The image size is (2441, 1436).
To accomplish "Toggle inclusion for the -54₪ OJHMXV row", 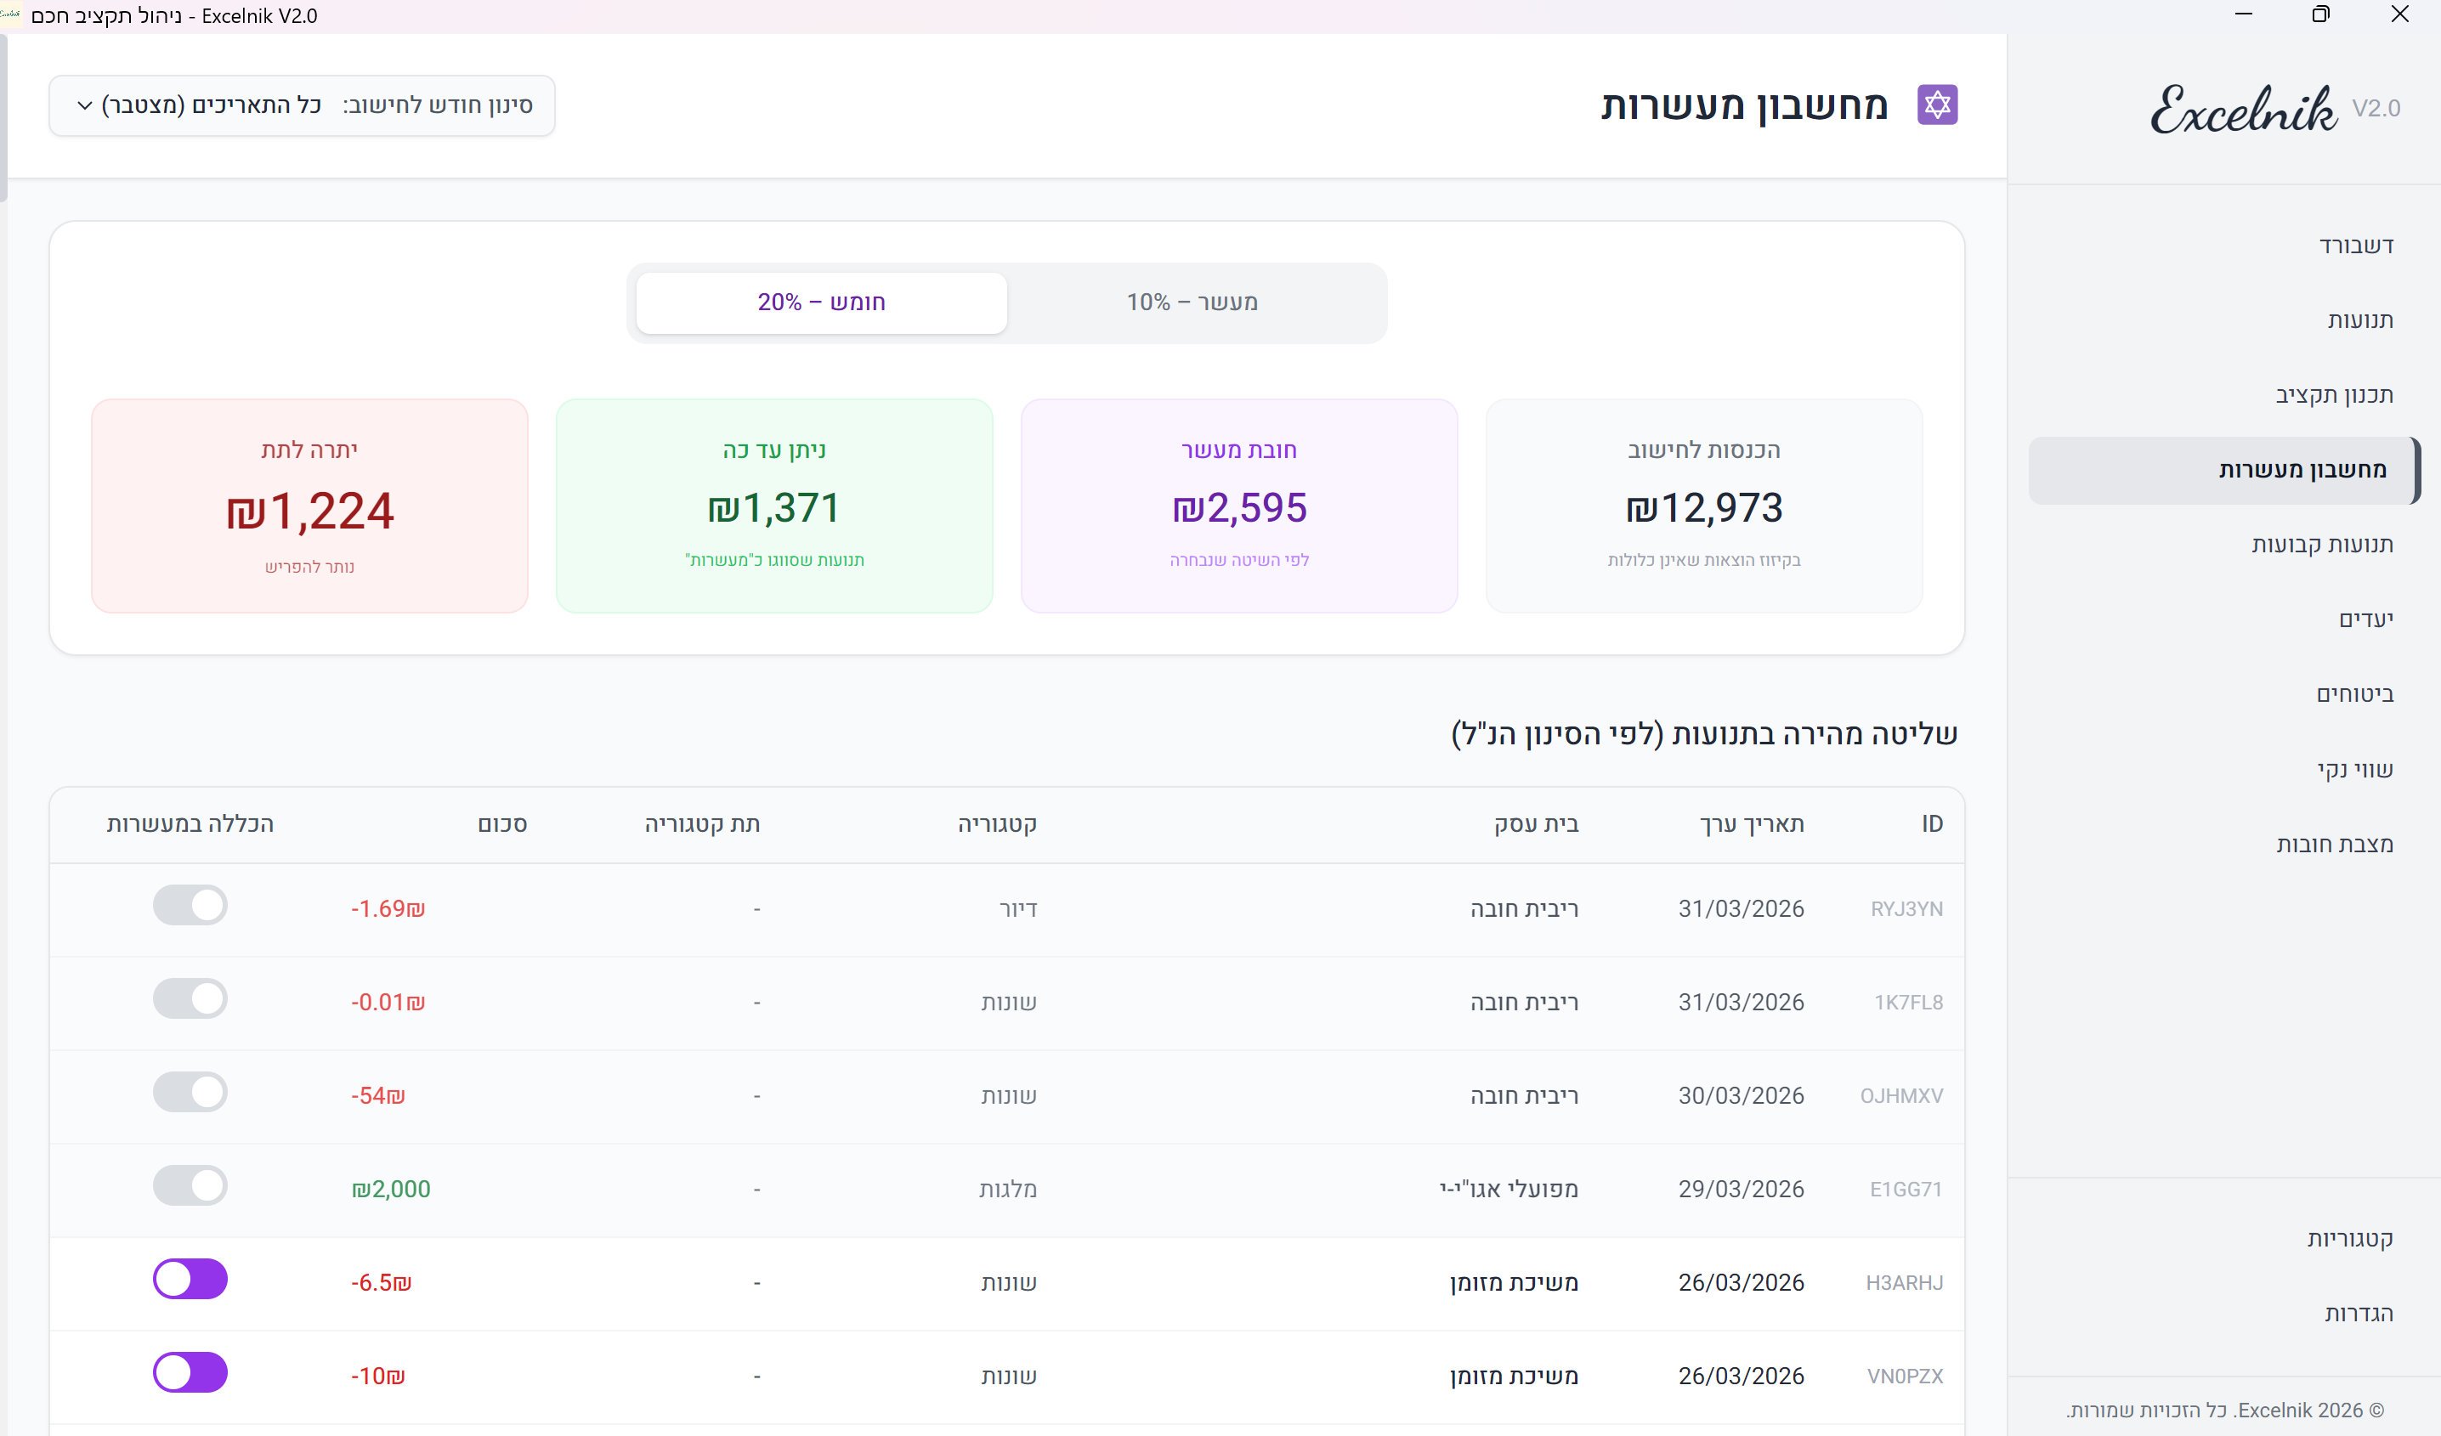I will pos(190,1092).
